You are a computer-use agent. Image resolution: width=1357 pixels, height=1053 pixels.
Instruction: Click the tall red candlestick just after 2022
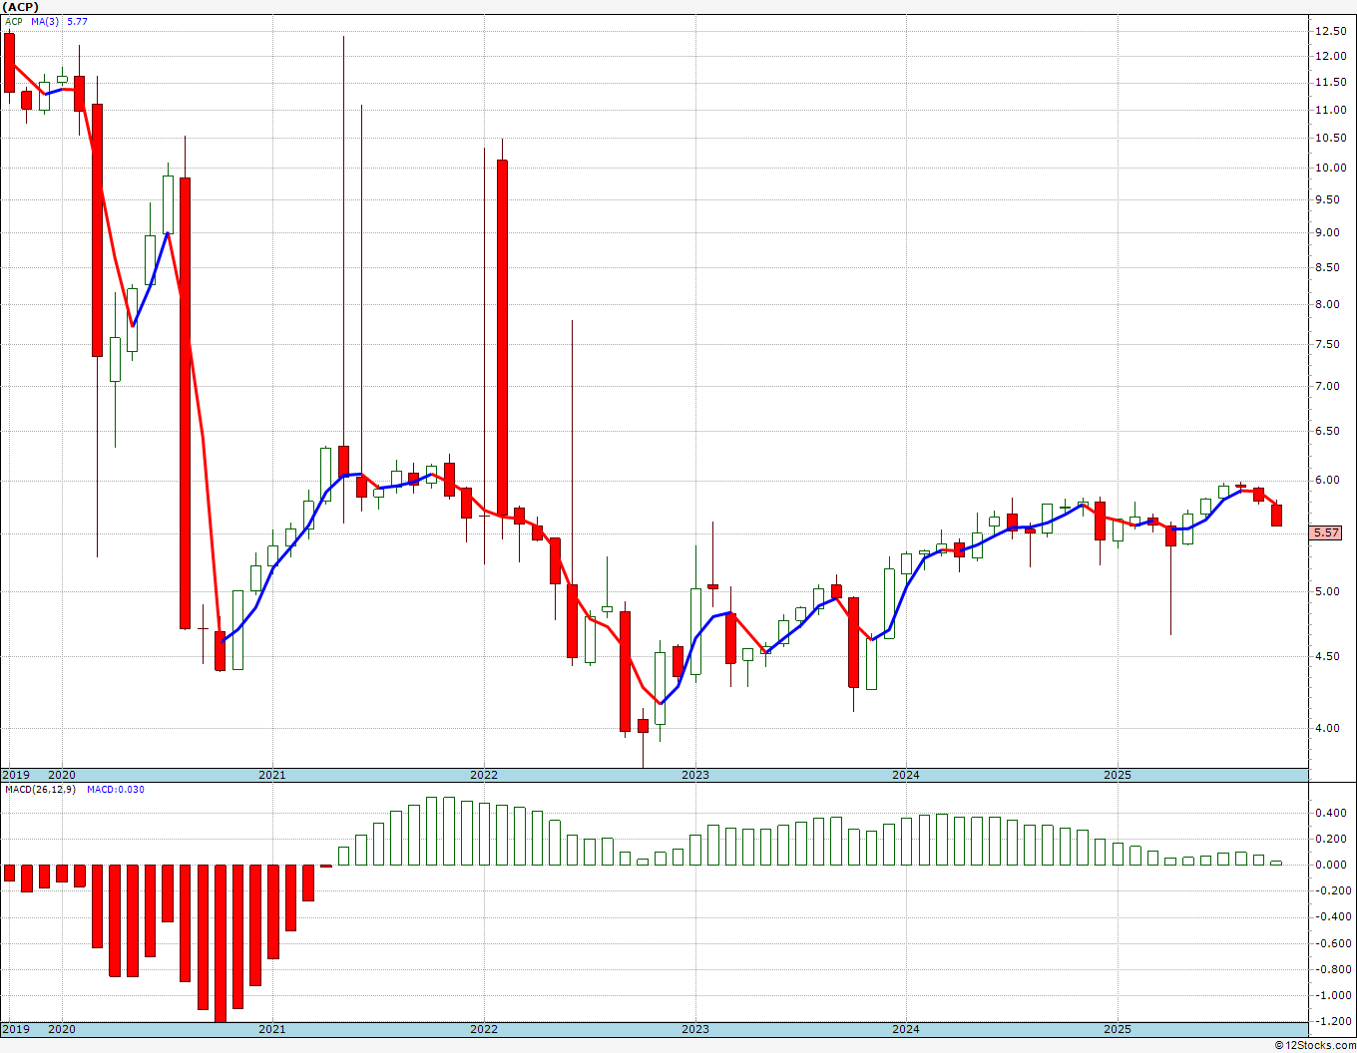[x=502, y=337]
